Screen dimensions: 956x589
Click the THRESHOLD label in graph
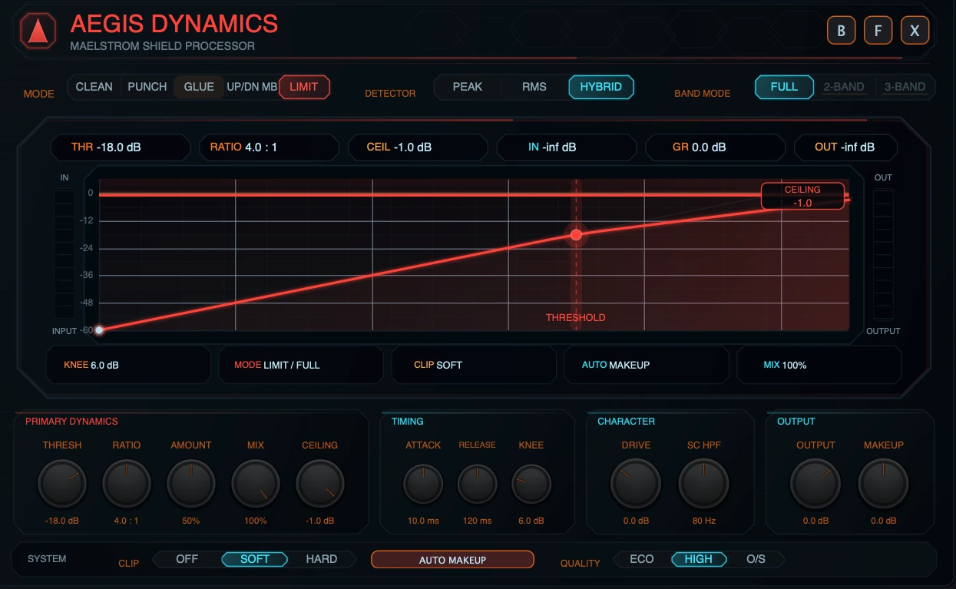click(576, 317)
